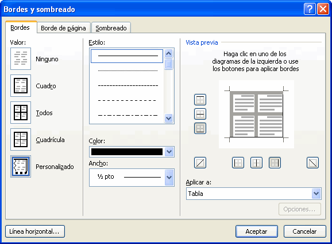Switch to the Sombreado tab
The width and height of the screenshot is (332, 244).
point(111,28)
